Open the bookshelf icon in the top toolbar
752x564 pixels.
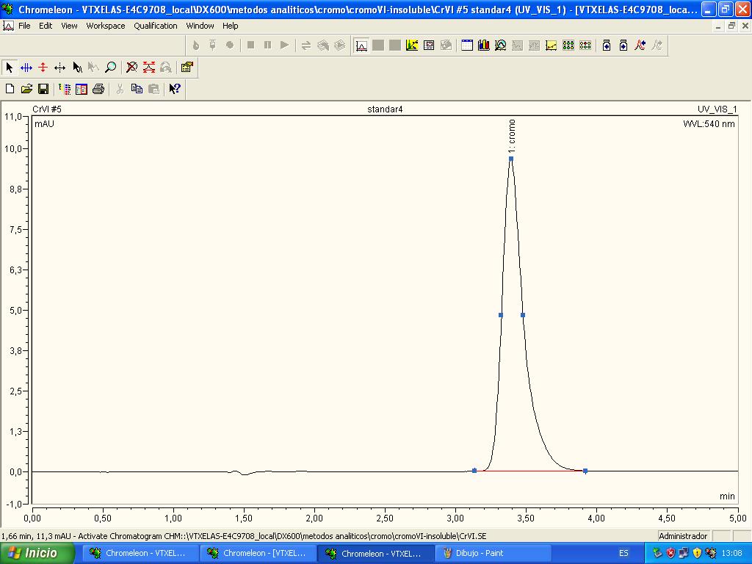click(x=483, y=46)
